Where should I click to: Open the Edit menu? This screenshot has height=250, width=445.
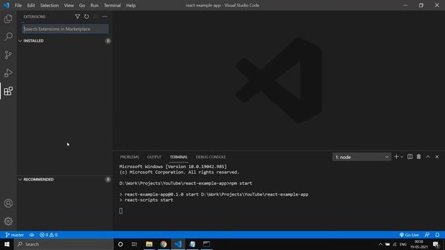31,6
